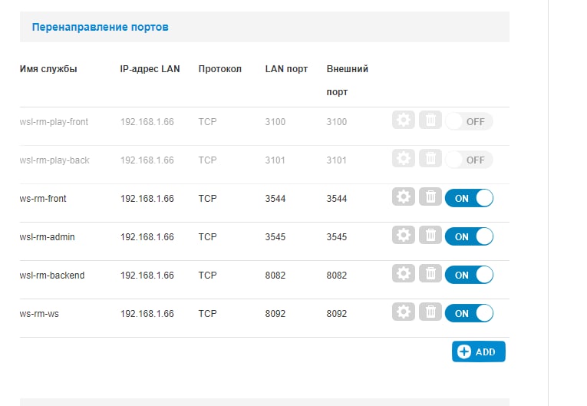Open settings gear for wsl-rm-play-front
Image resolution: width=587 pixels, height=406 pixels.
click(x=403, y=120)
